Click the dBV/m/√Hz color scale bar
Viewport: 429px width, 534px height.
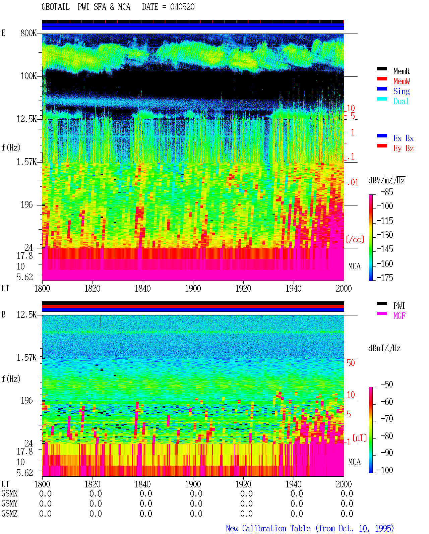(x=371, y=237)
